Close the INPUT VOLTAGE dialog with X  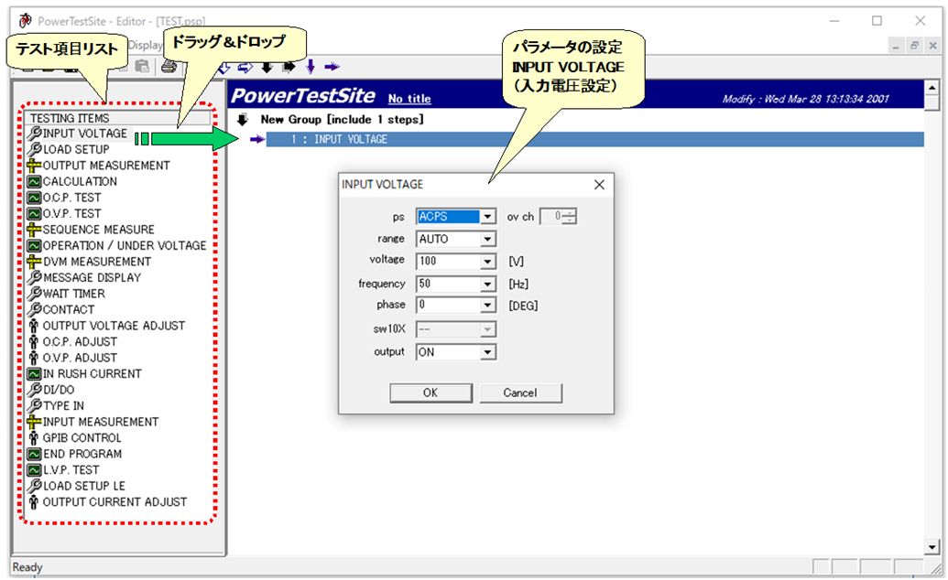click(x=599, y=185)
